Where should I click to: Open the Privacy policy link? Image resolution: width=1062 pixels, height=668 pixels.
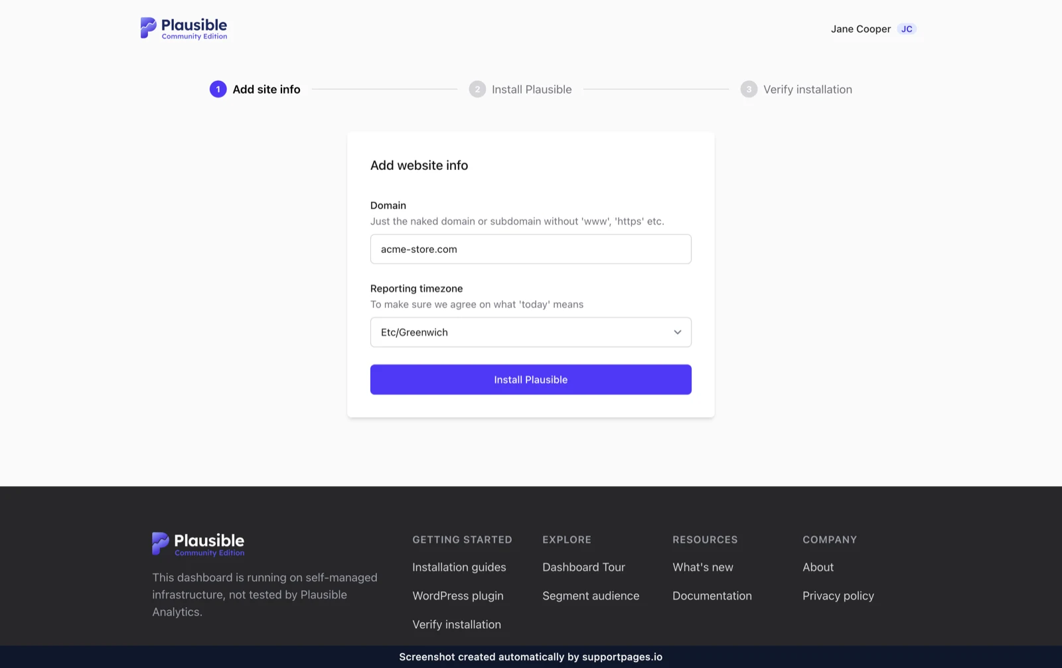pos(838,596)
